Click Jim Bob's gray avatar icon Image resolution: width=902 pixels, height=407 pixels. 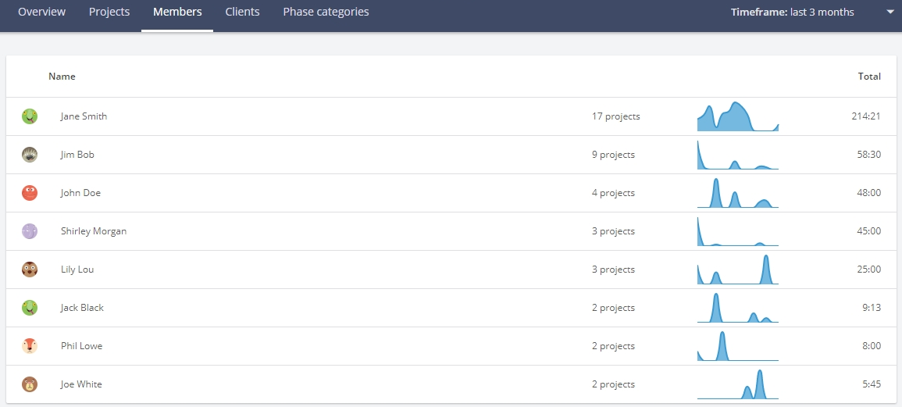[30, 155]
